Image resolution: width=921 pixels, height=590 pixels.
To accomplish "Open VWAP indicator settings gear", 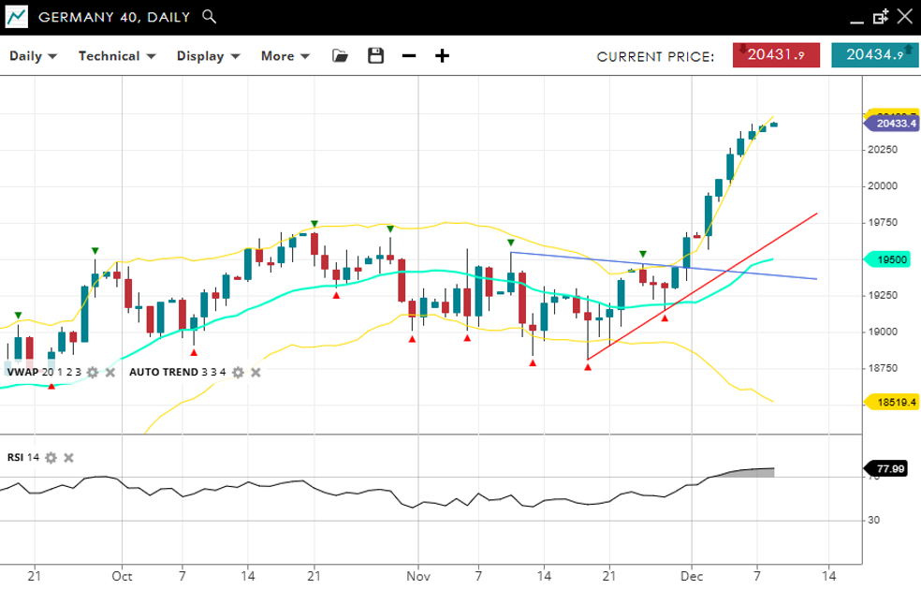I will click(x=92, y=373).
